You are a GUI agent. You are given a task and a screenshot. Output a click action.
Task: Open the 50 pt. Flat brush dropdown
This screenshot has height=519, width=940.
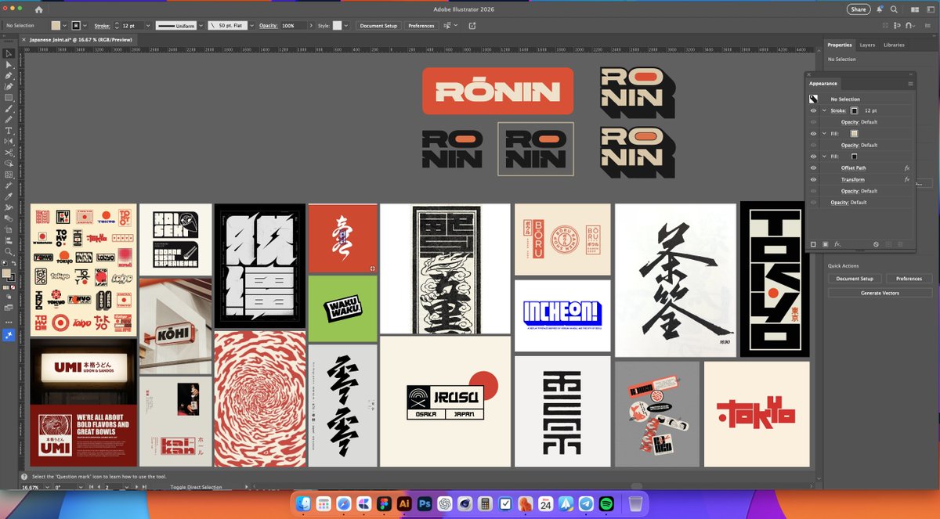(251, 25)
